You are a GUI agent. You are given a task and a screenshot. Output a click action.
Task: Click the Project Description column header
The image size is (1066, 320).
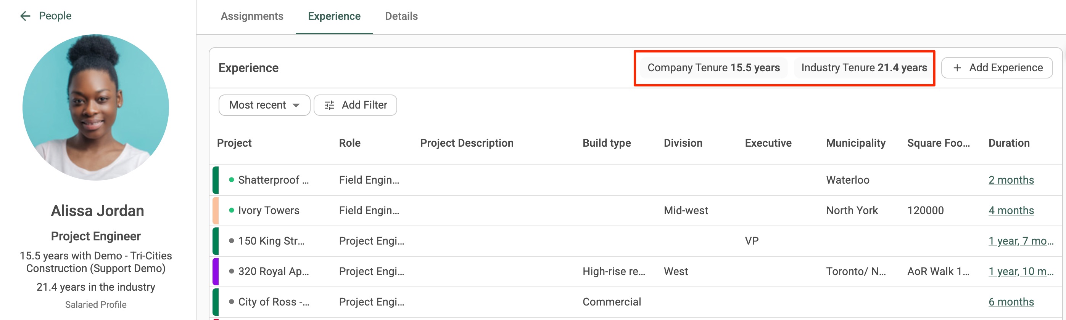click(x=466, y=143)
